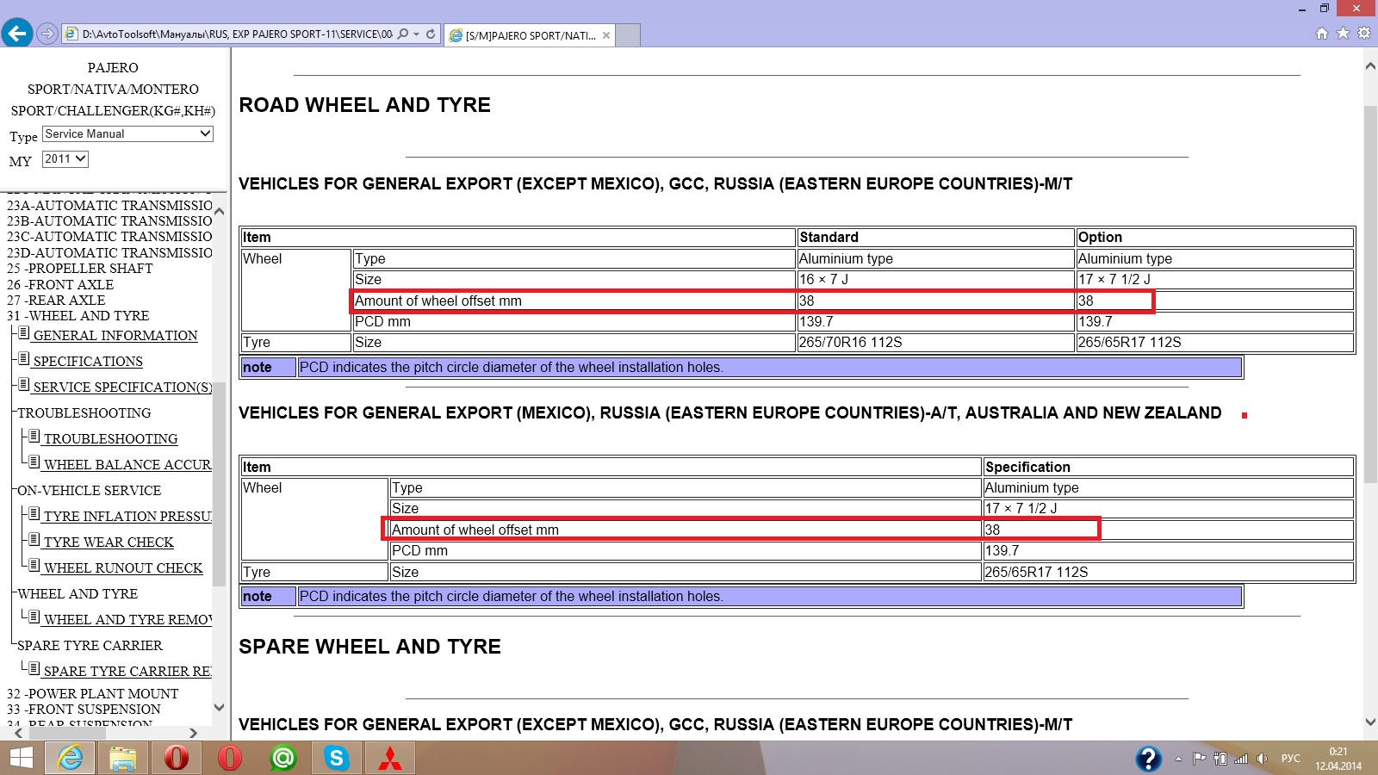Expand the address bar search dropdown arrow
Viewport: 1378px width, 775px height.
417,34
